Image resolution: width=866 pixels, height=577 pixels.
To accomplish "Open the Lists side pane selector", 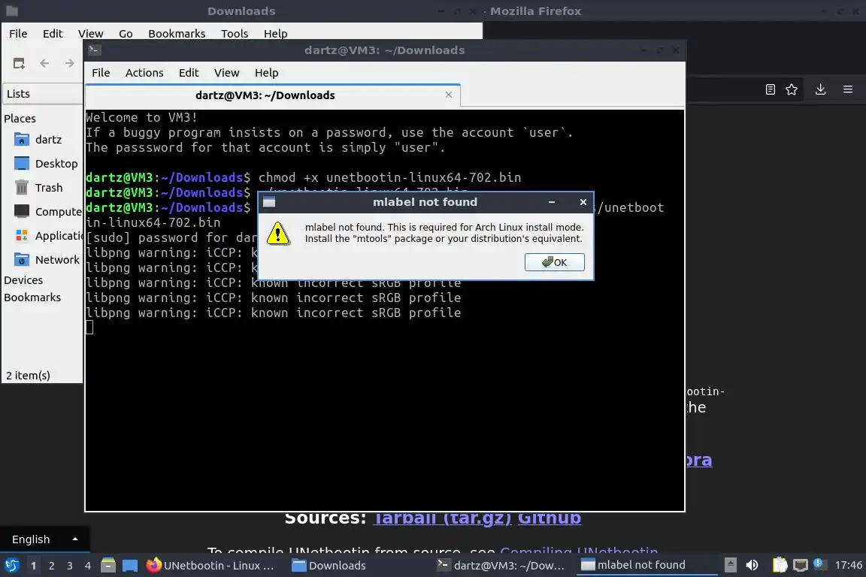I will tap(43, 94).
